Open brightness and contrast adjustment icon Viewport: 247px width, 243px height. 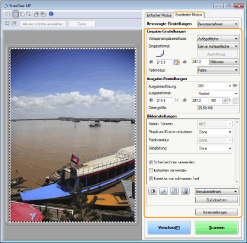(x=152, y=191)
